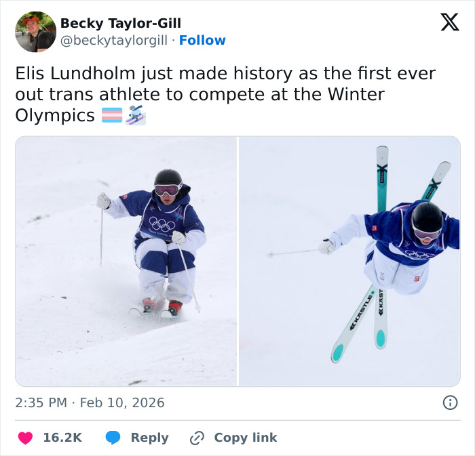The height and width of the screenshot is (456, 475).
Task: Click the skier emoji in the tweet
Action: pos(136,116)
